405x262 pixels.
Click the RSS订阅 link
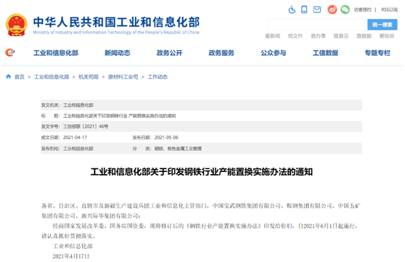click(x=390, y=10)
